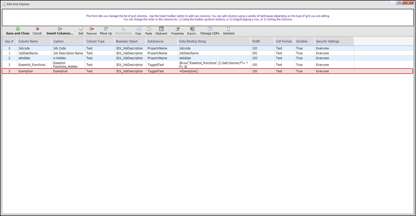Open the Insert Columns menu
This screenshot has height=216, width=416.
click(x=60, y=31)
